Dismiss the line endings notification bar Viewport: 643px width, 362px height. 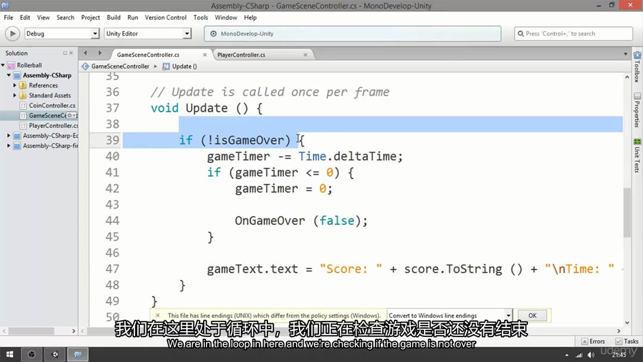[157, 316]
